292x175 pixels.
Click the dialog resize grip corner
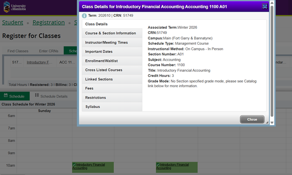pyautogui.click(x=267, y=122)
